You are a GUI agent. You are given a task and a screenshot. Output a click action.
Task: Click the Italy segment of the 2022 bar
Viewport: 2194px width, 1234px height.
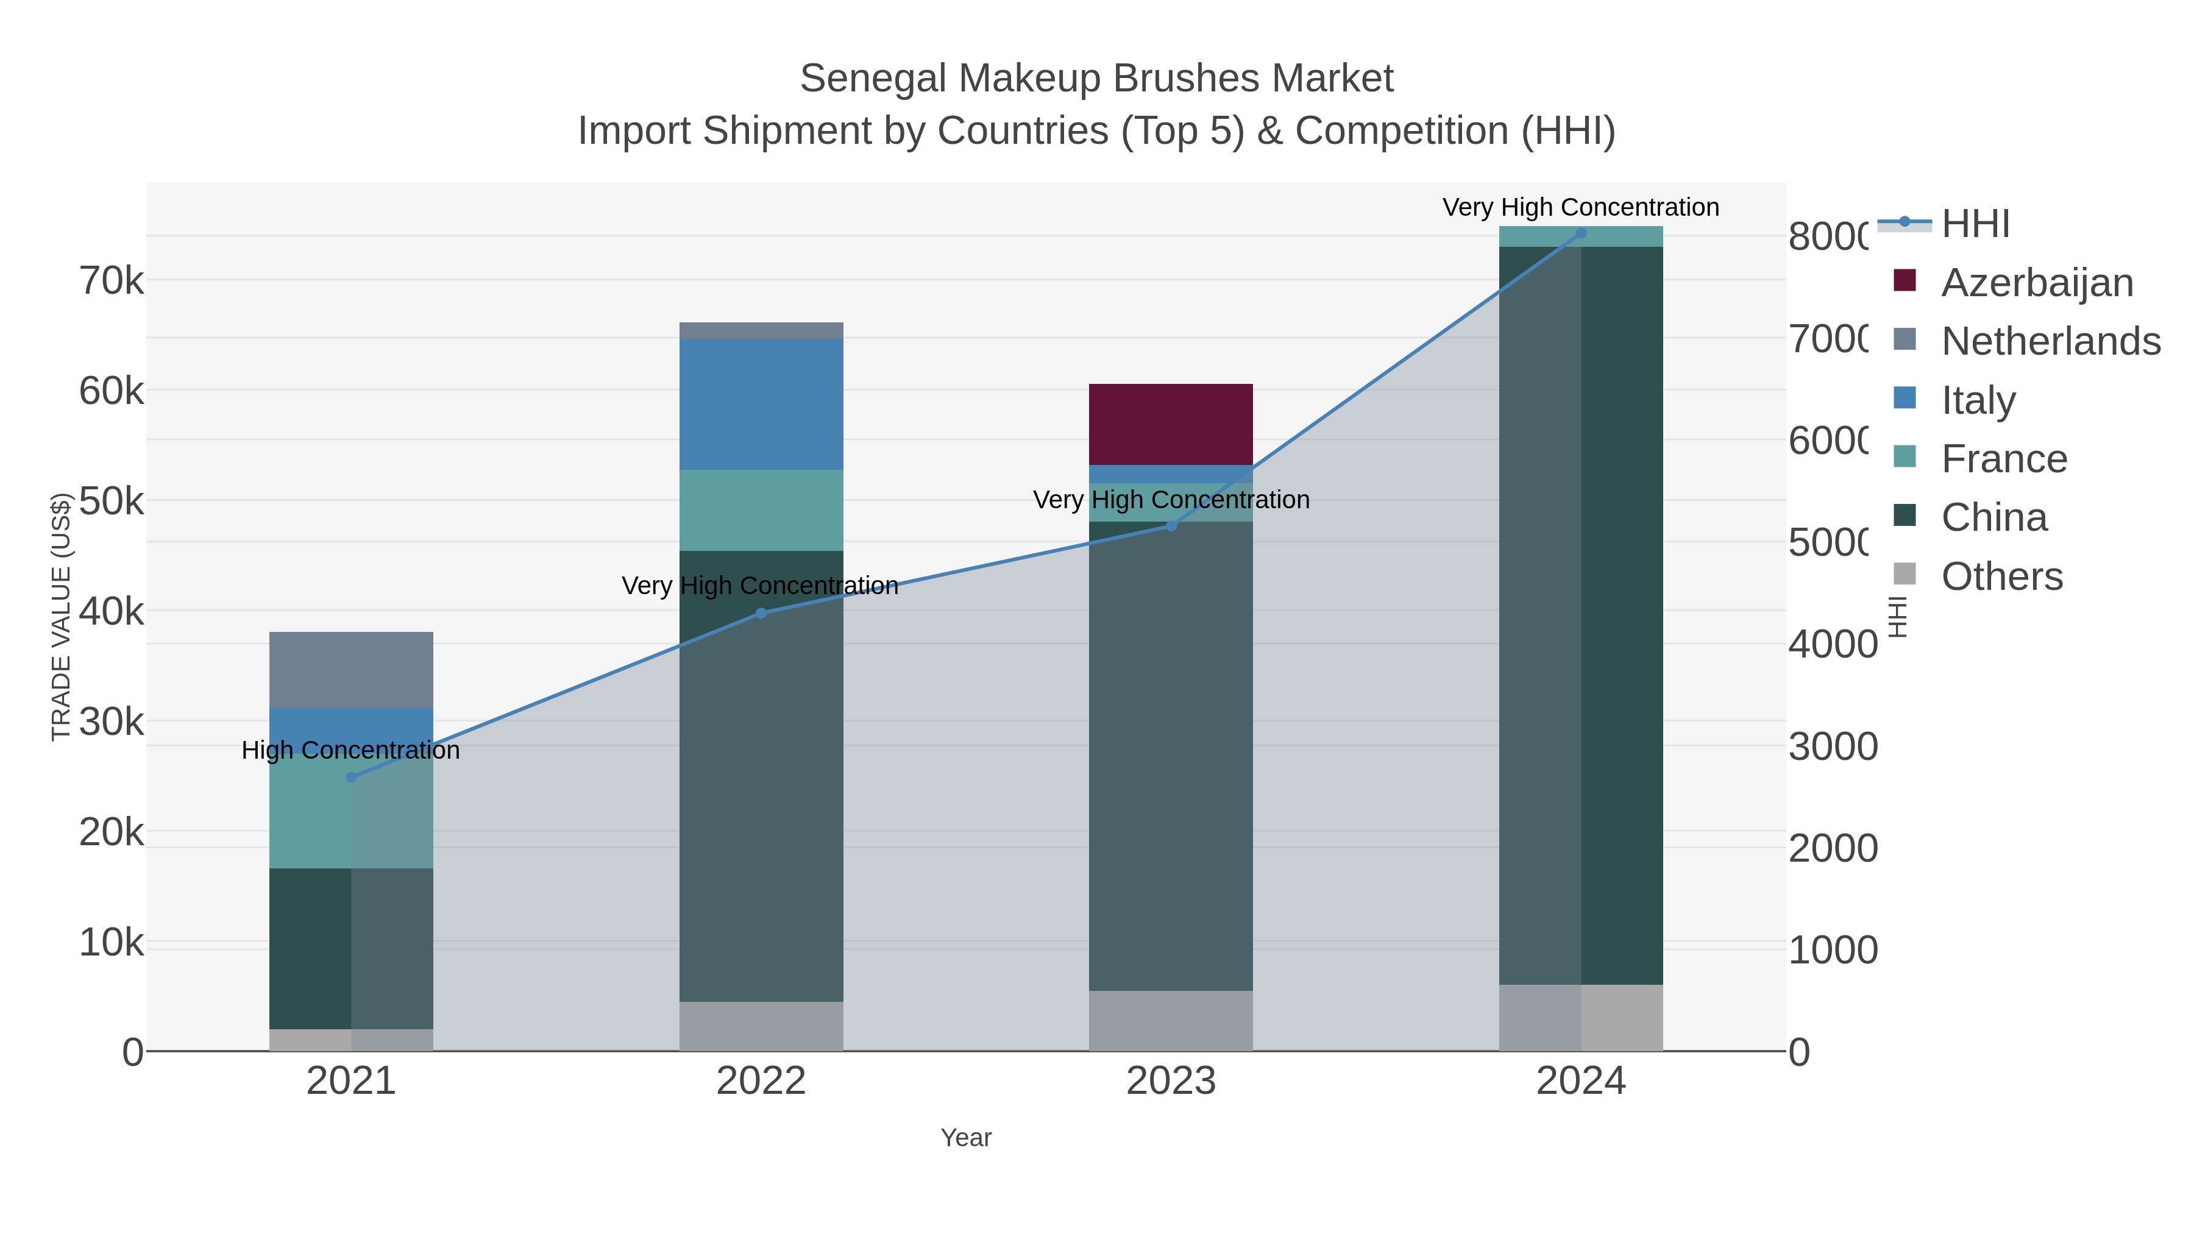pyautogui.click(x=761, y=405)
